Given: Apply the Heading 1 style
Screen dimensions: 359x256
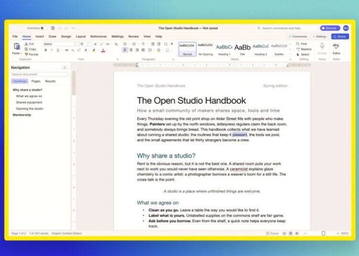Looking at the screenshot, I should click(x=224, y=49).
